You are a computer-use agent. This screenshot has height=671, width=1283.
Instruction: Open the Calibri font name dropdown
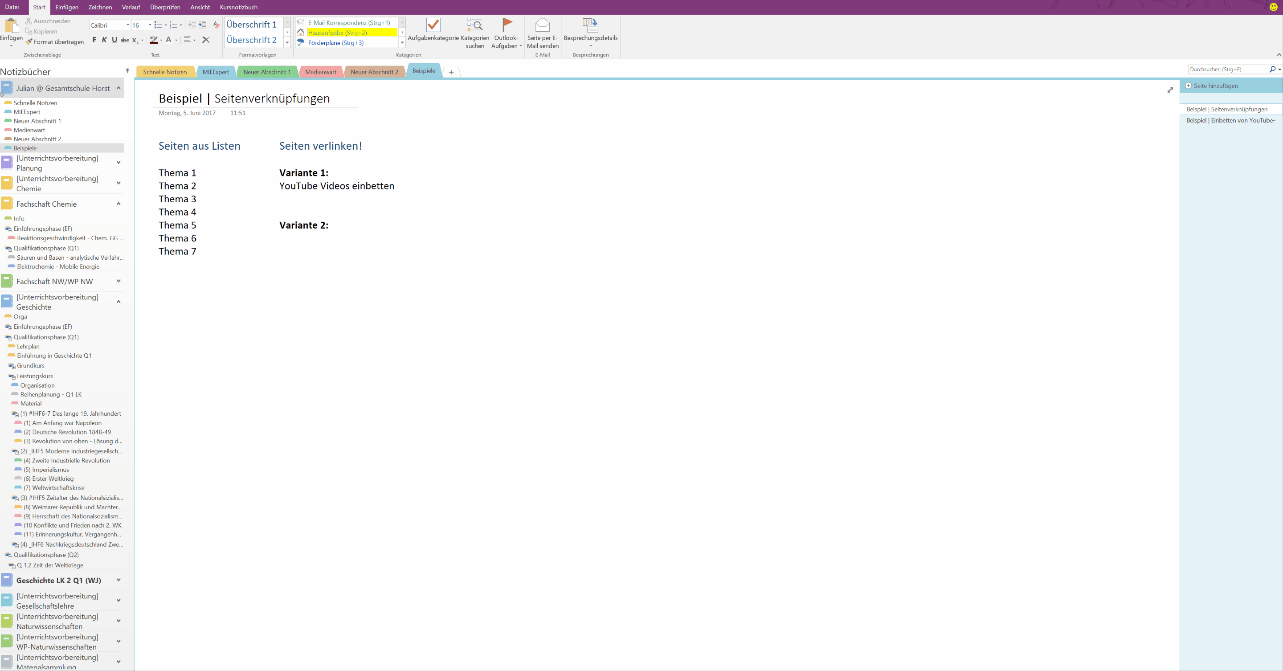(128, 25)
